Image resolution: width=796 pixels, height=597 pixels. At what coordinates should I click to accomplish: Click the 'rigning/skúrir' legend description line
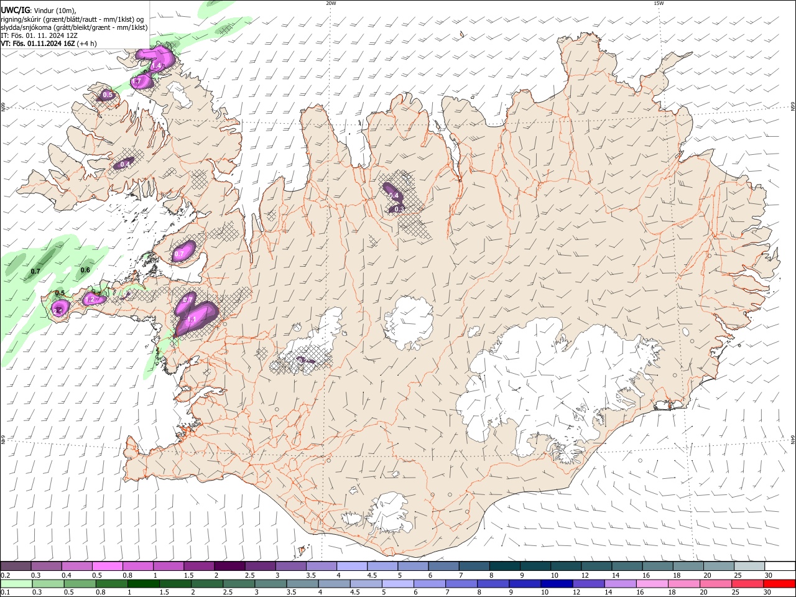73,19
